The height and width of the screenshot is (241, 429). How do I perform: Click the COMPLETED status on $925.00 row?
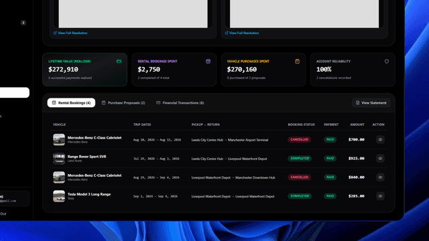click(x=300, y=159)
